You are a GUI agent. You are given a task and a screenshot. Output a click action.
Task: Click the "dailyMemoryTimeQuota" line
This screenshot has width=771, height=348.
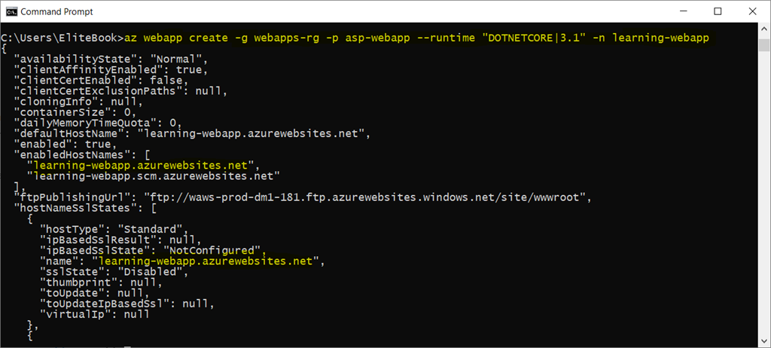point(98,123)
